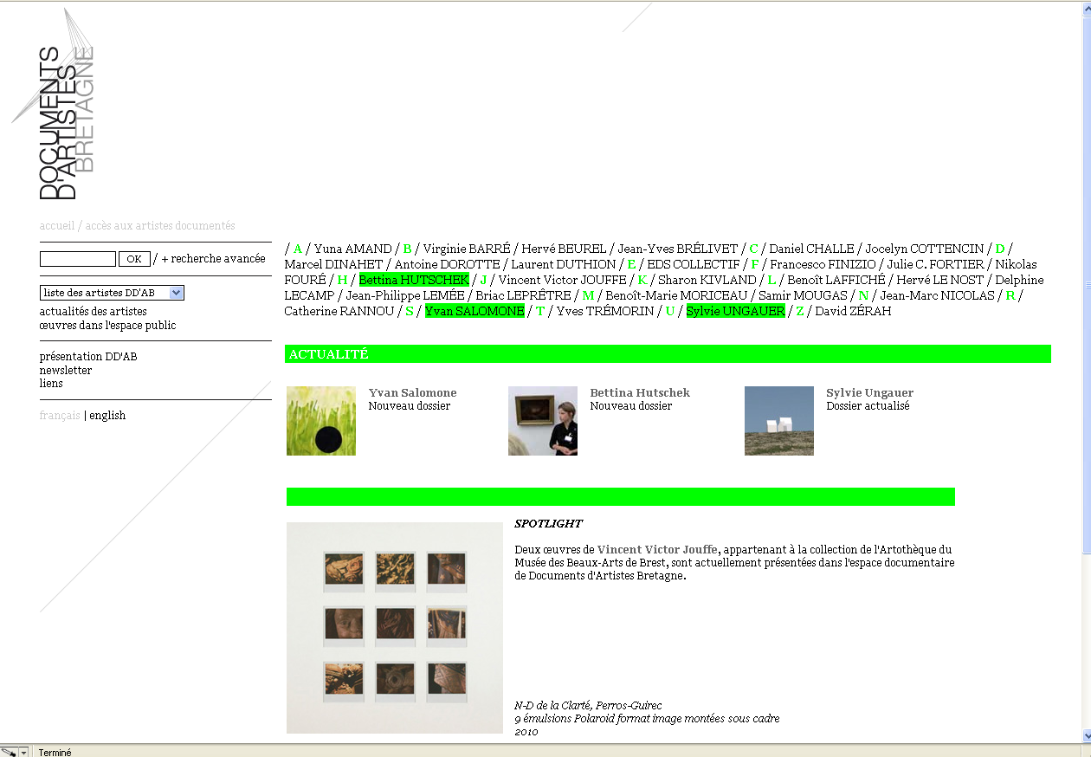
Task: Open Julie C. FORTIER artist page
Action: (x=935, y=264)
